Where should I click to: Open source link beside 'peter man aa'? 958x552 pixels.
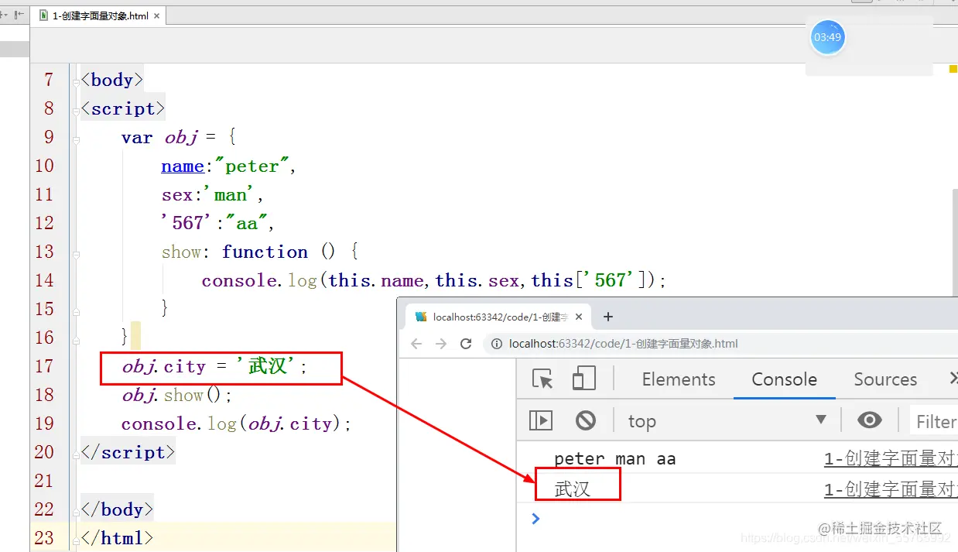891,459
